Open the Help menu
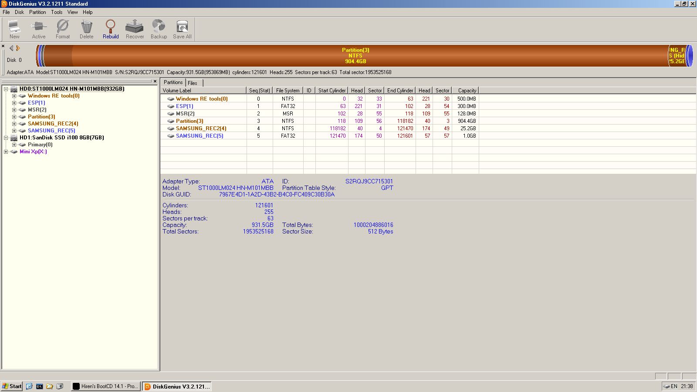 (x=88, y=12)
